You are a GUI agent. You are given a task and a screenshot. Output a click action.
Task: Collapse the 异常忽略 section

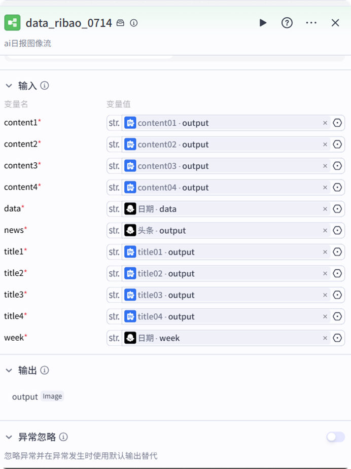pyautogui.click(x=9, y=437)
